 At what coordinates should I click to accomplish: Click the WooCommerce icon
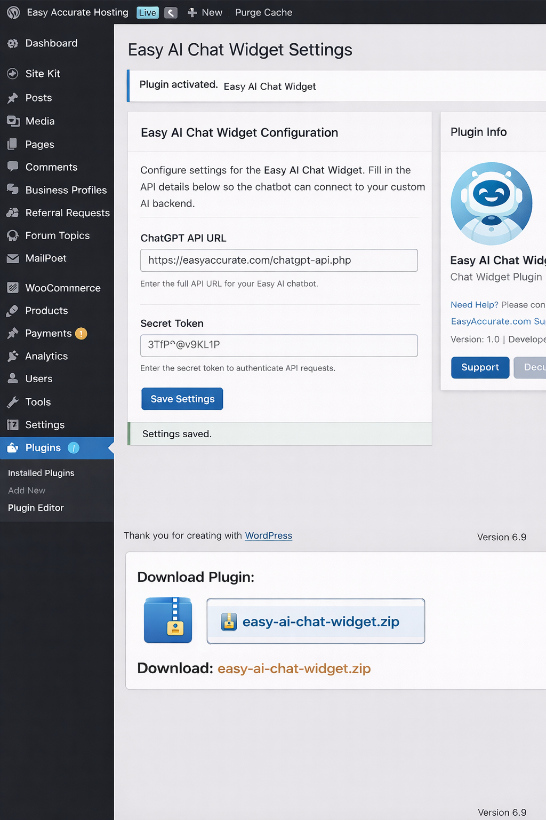coord(13,288)
